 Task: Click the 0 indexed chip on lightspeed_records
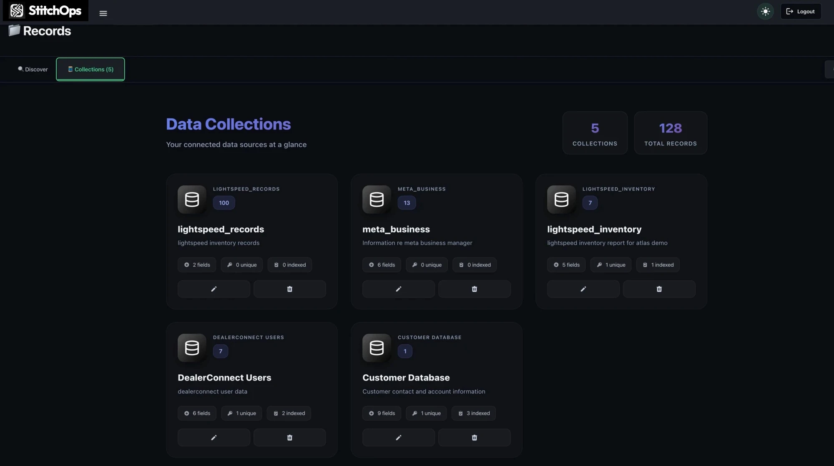click(x=290, y=265)
